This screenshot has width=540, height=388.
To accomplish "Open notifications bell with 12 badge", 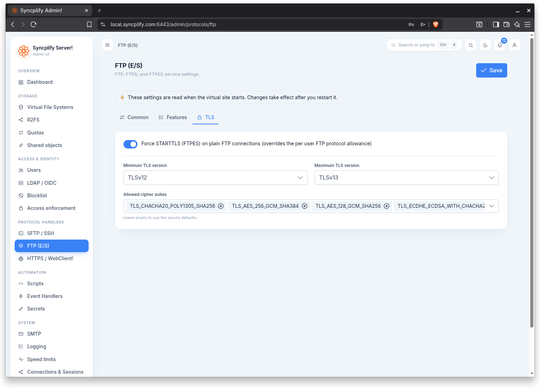I will [x=500, y=45].
